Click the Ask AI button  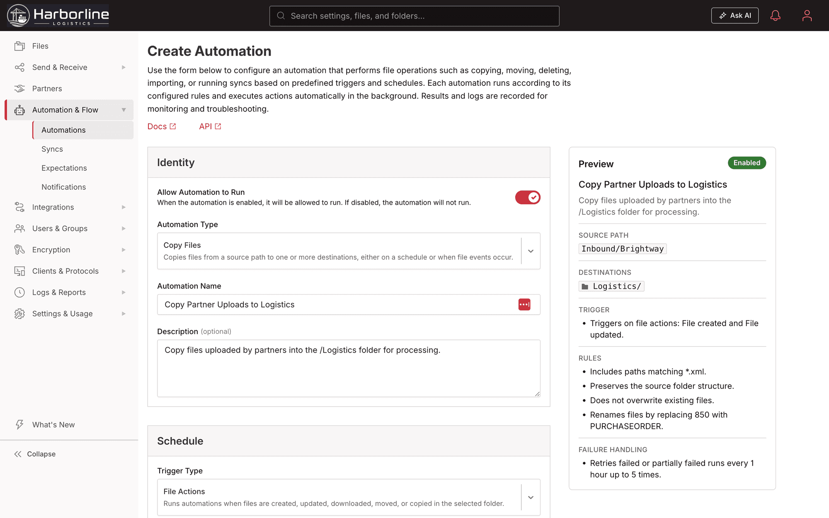click(735, 16)
